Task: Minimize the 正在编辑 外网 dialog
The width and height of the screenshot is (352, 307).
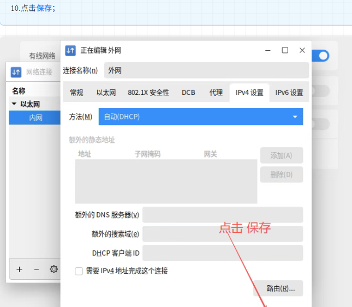Action: coord(267,50)
